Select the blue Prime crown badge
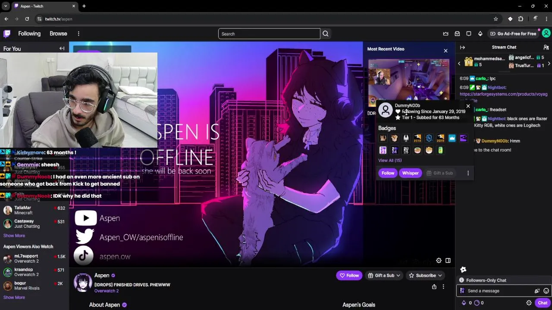The height and width of the screenshot is (310, 552). point(452,138)
